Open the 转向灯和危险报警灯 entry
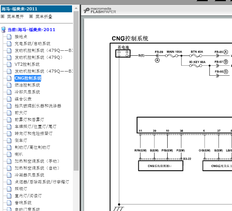Image resolution: width=232 pixels, height=211 pixels. coord(34,133)
